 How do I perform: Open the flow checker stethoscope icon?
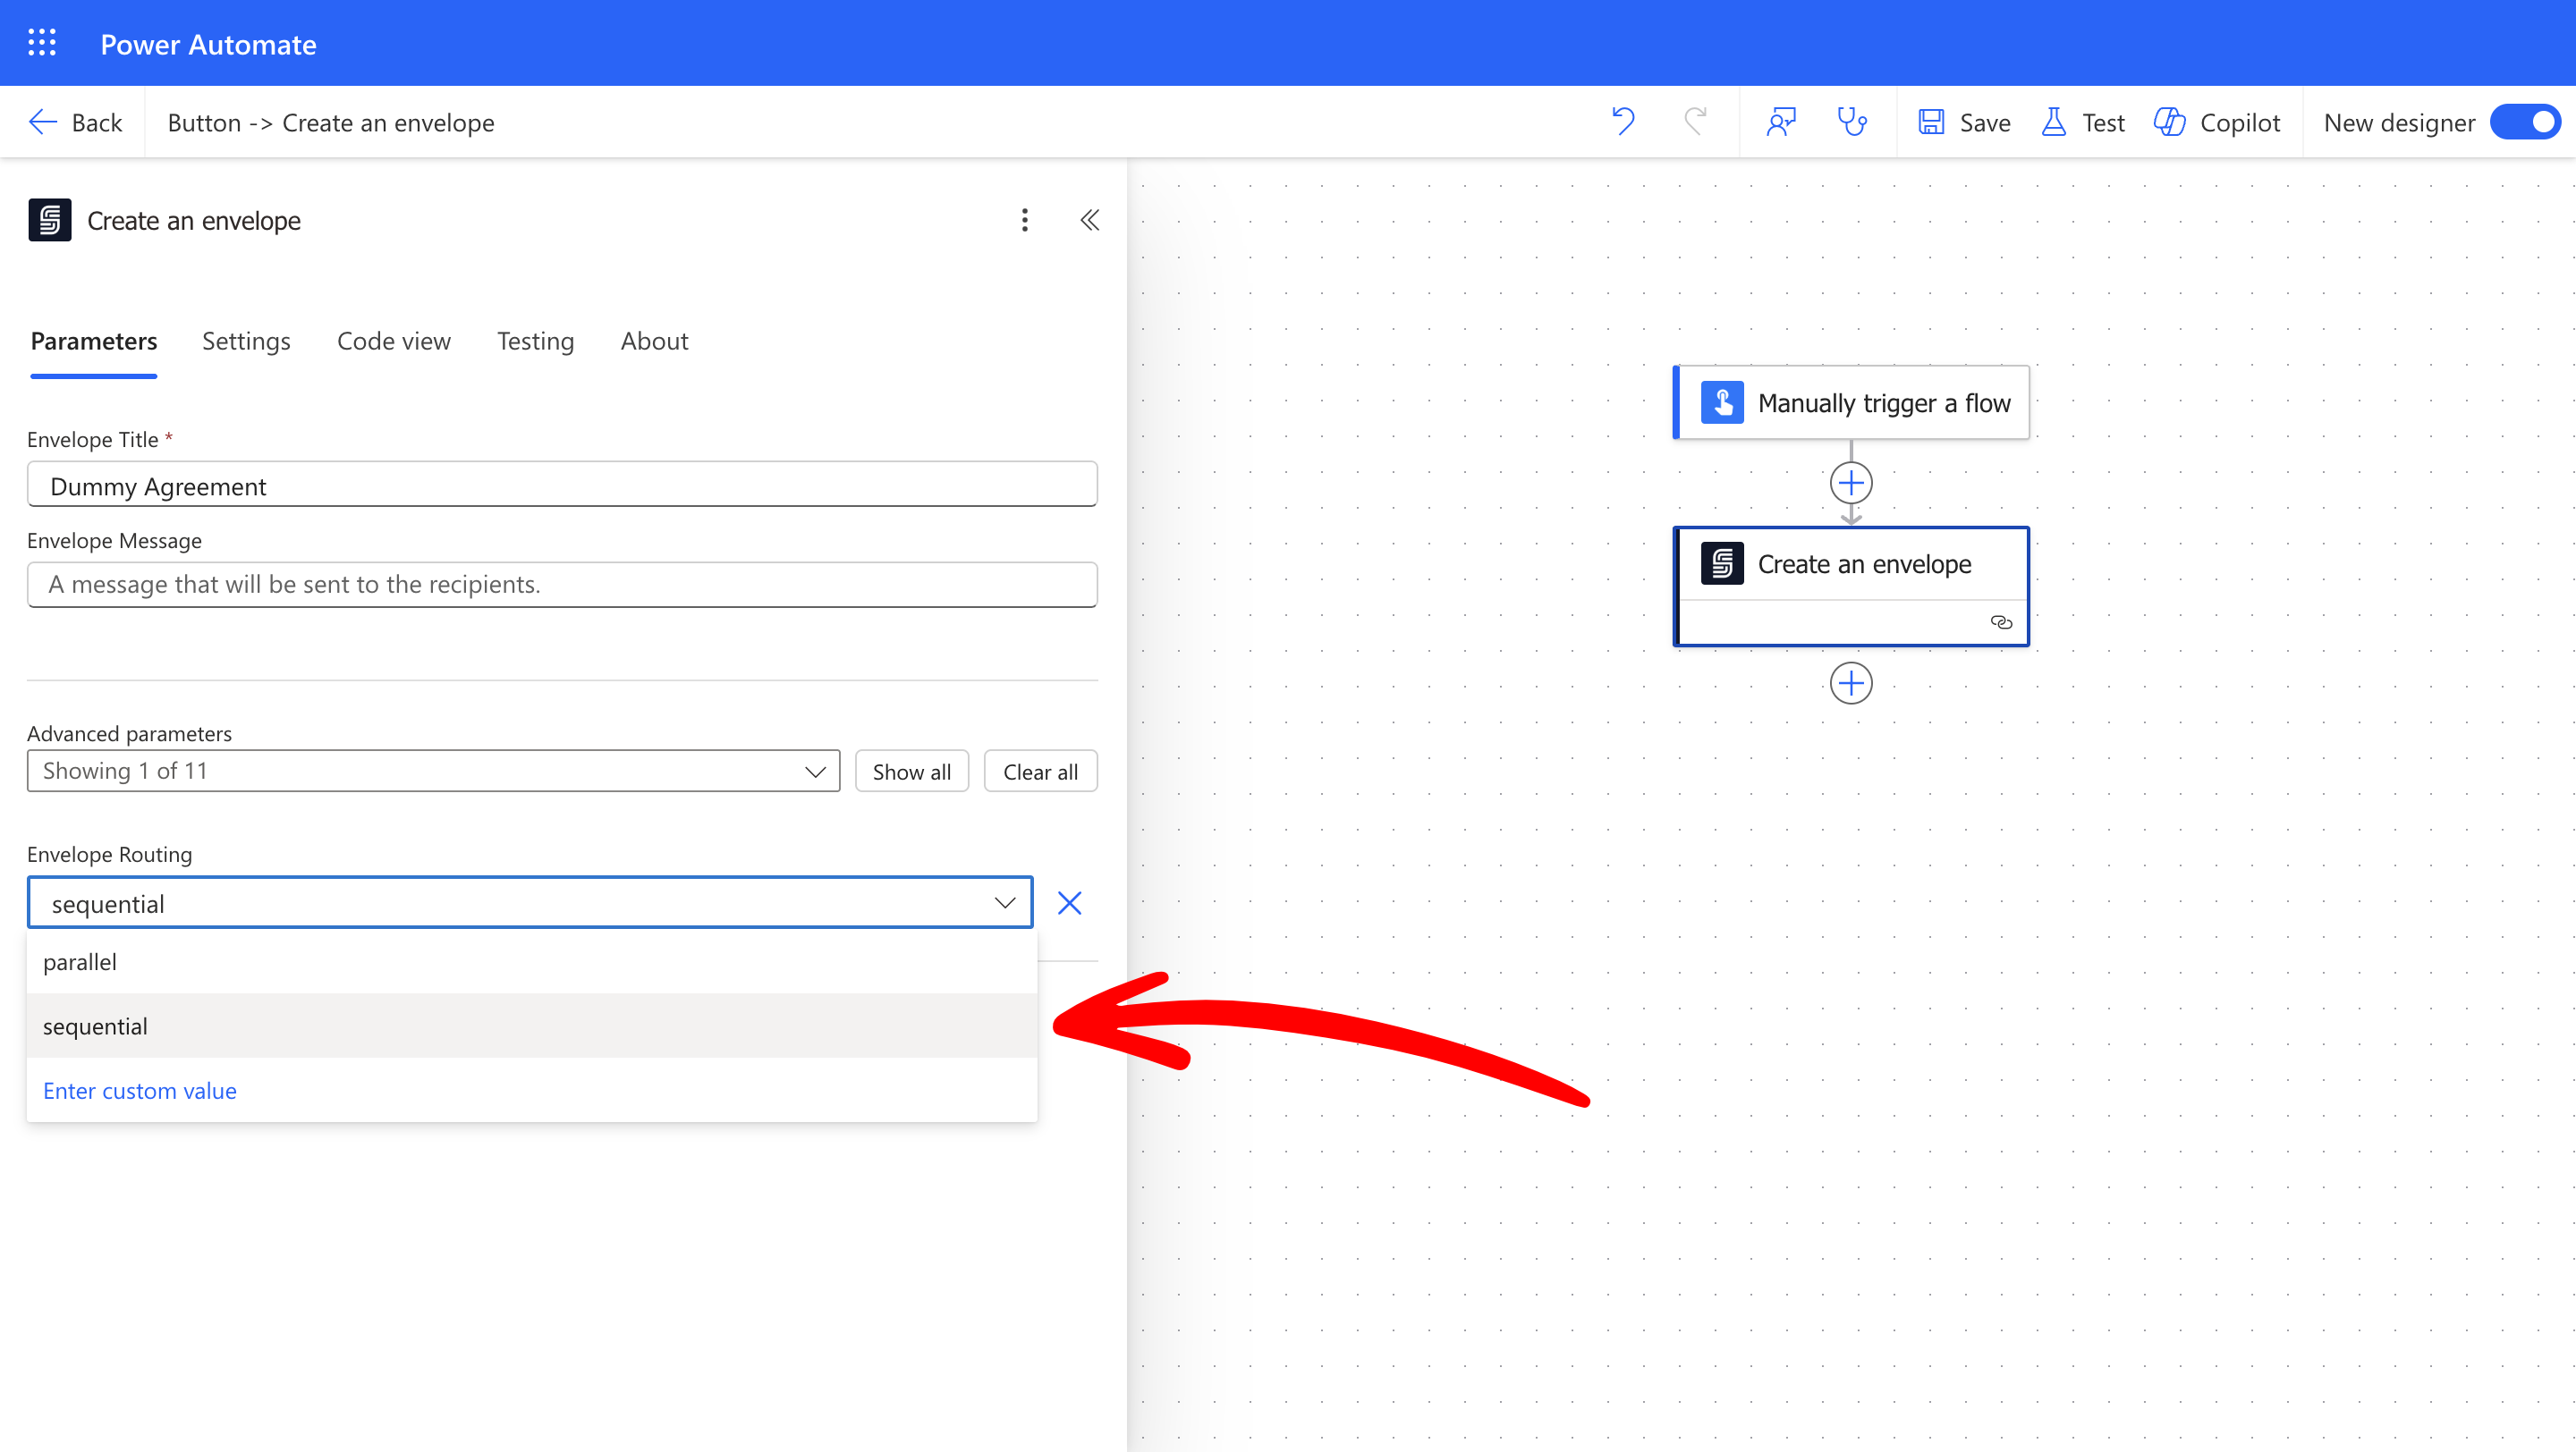pos(1852,122)
